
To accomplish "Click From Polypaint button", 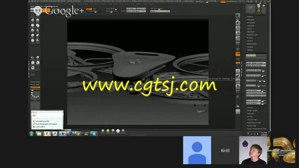I will [253, 101].
